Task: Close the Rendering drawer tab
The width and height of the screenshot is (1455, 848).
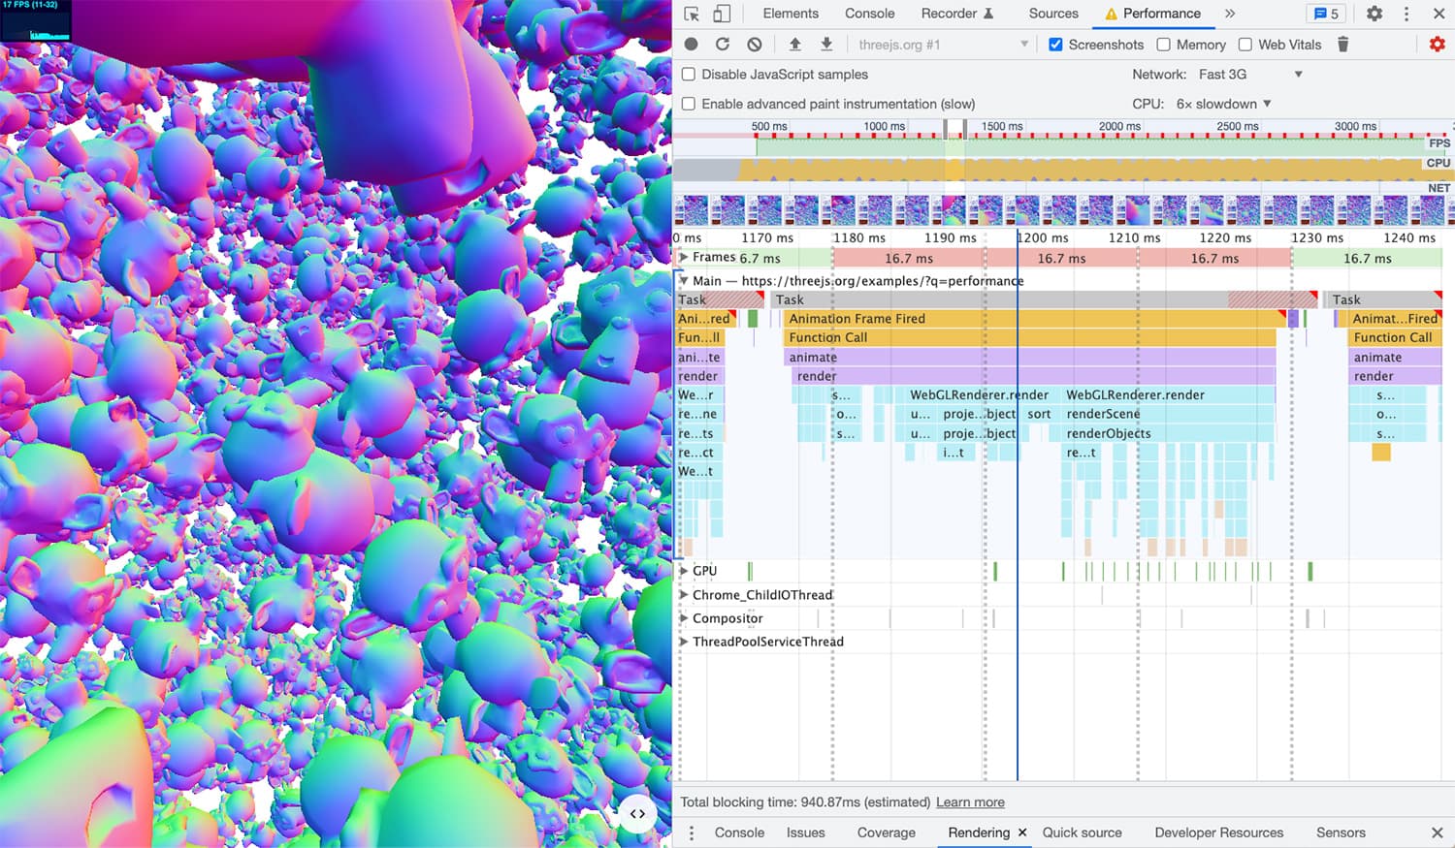Action: (x=1022, y=832)
